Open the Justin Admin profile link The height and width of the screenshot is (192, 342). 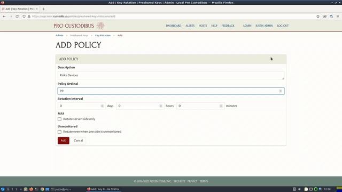(x=264, y=26)
